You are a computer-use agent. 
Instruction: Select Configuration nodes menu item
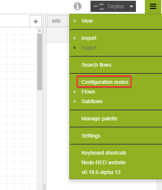(x=105, y=82)
